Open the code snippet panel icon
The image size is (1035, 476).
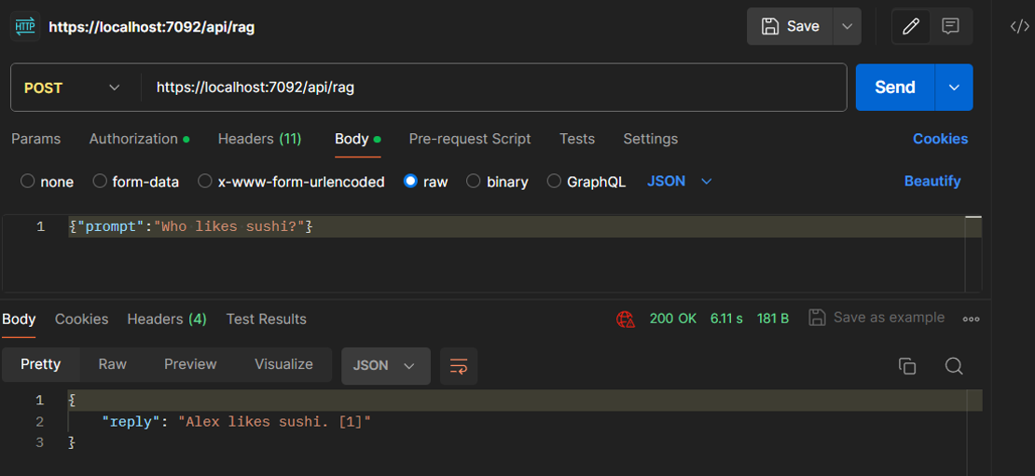tap(1019, 26)
